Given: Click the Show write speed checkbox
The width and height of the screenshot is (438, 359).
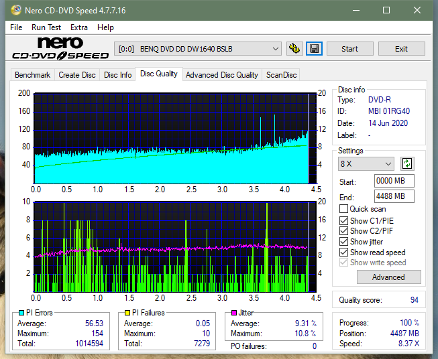Looking at the screenshot, I should [x=343, y=263].
